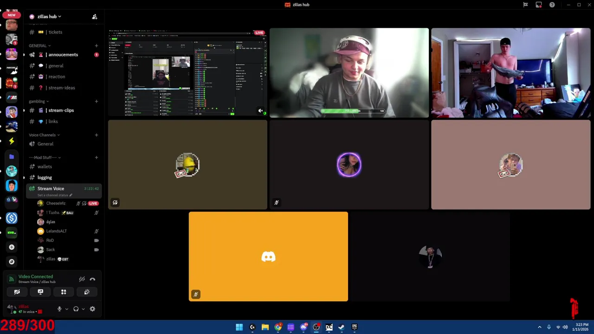Collapse the Voice Channels category
This screenshot has height=334, width=594.
point(44,135)
